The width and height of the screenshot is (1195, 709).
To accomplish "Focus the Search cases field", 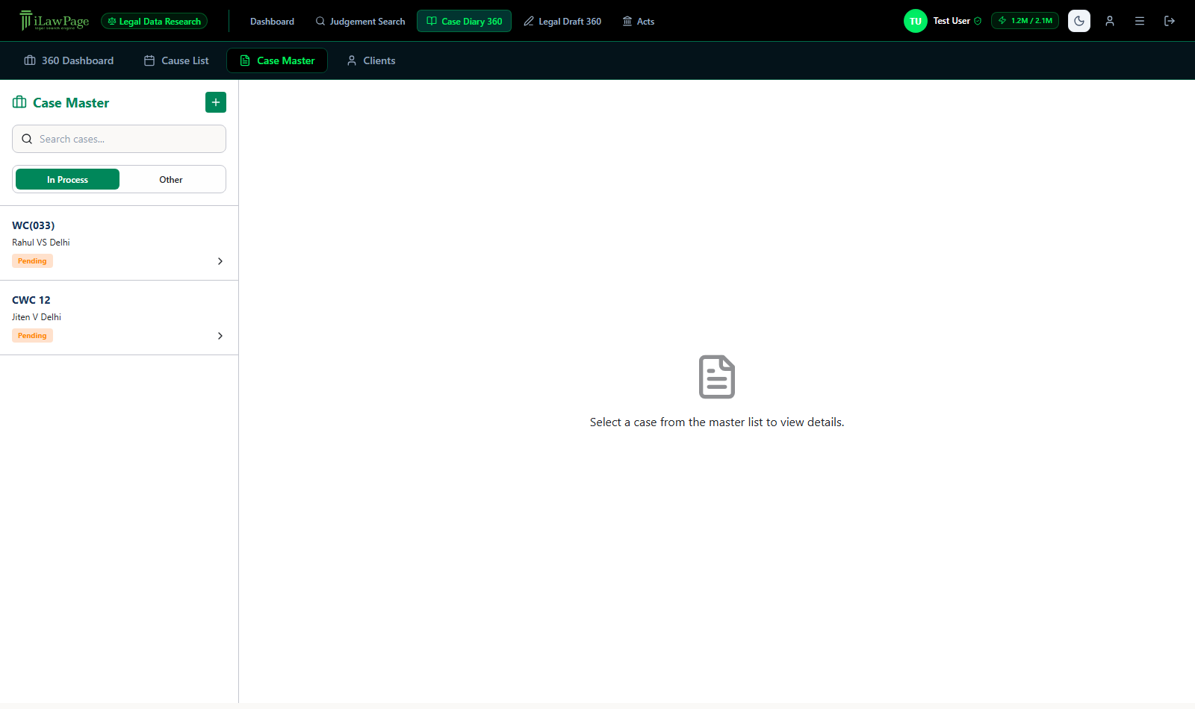I will 119,139.
